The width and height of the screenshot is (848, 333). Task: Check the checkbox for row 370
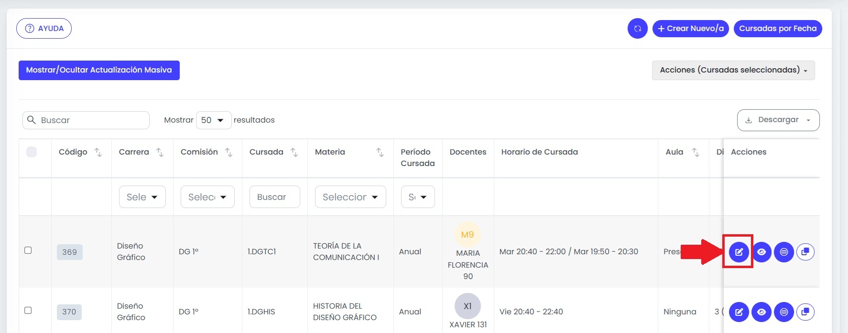pyautogui.click(x=28, y=311)
